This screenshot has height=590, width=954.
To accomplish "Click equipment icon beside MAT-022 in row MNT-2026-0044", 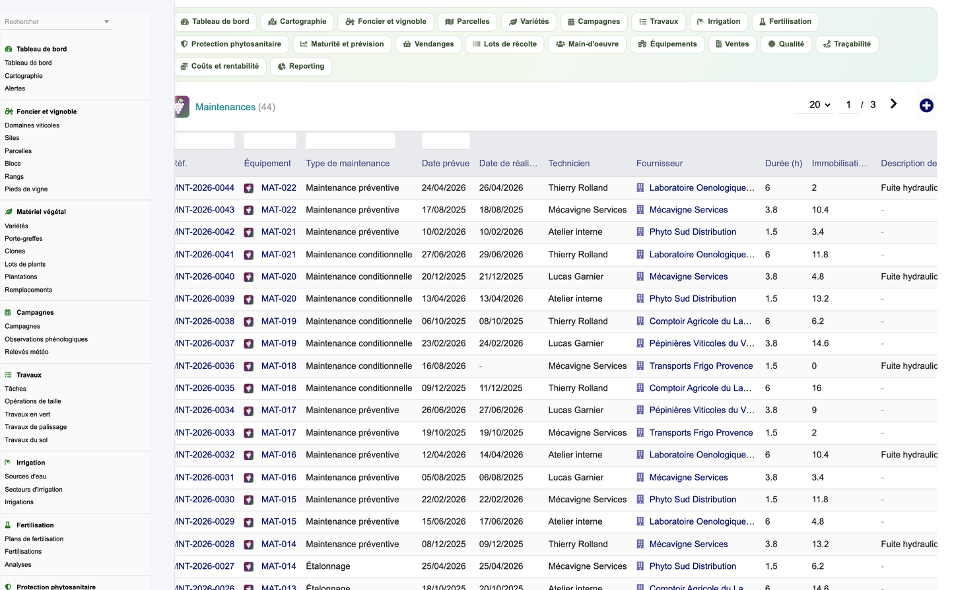I will [249, 188].
